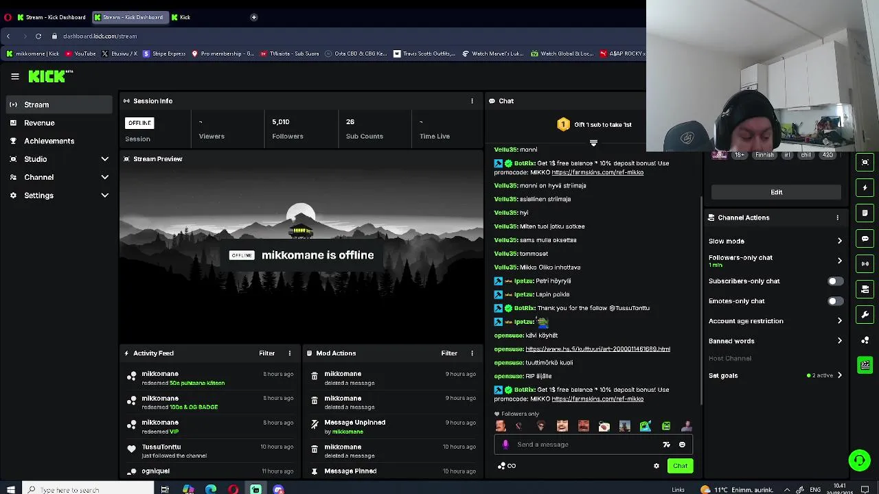
Task: Click the channel points infinity icon
Action: (507, 466)
